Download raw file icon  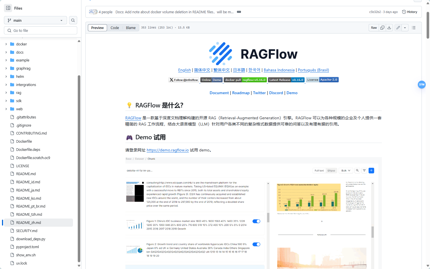[389, 28]
